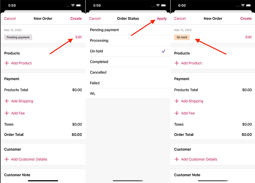Click plus icon beside Add Product in right screen
255x183 pixels.
point(177,63)
